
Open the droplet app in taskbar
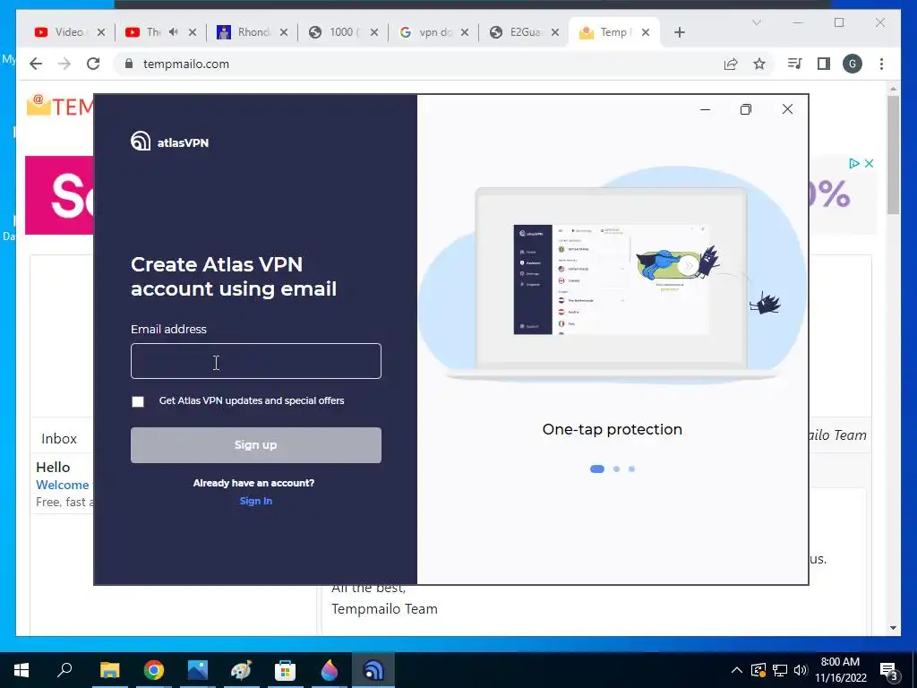pos(330,670)
